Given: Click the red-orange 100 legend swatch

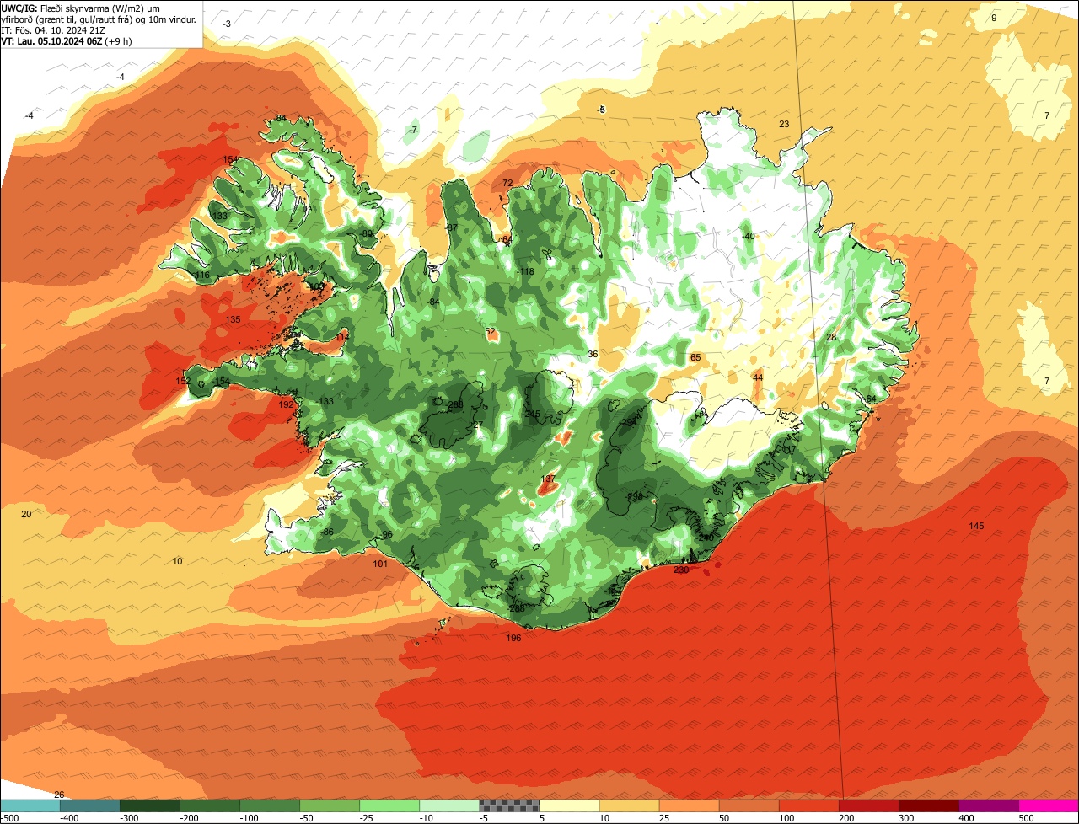Looking at the screenshot, I should click(808, 805).
